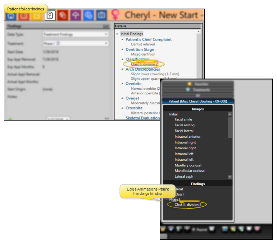The height and width of the screenshot is (244, 277).
Task: Open the Treatment dropdown showing Phase I
Action: [75, 43]
